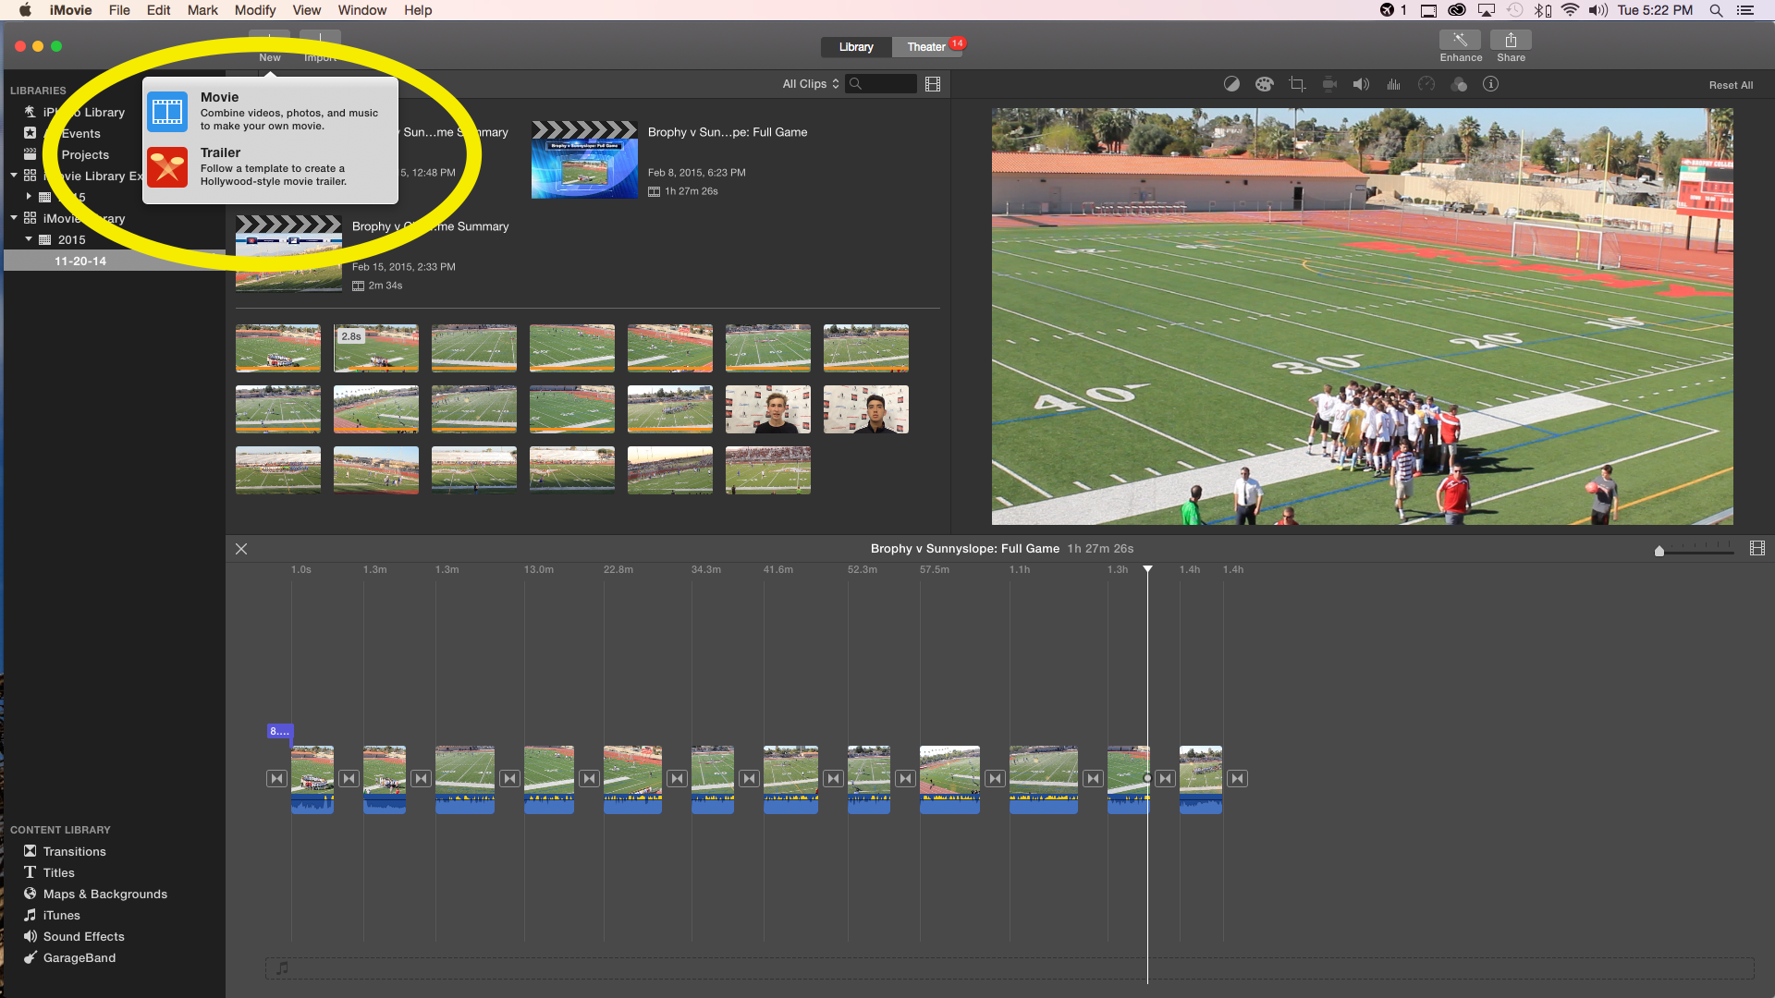Viewport: 1775px width, 998px height.
Task: Open the Mark menu
Action: (x=202, y=10)
